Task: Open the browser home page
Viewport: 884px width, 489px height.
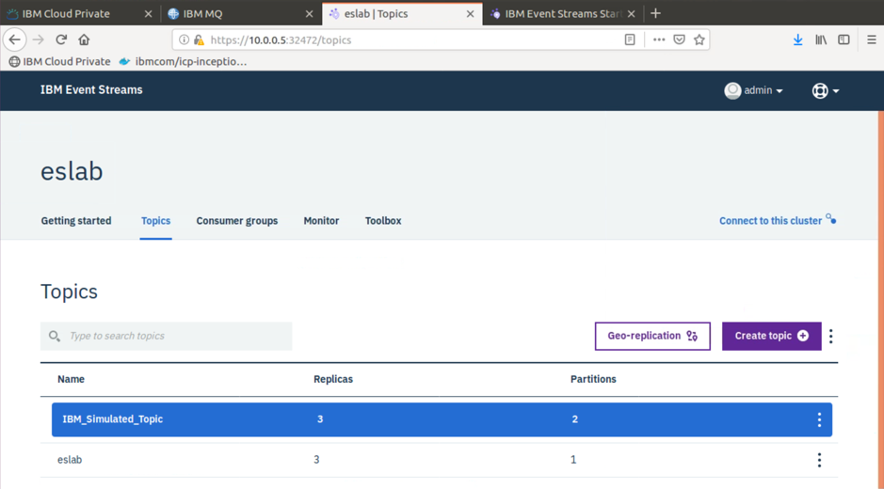Action: [x=84, y=39]
